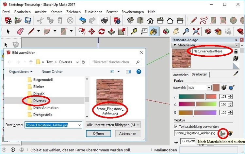
Task: Click the refresh button beside address bar
Action: coord(83,62)
